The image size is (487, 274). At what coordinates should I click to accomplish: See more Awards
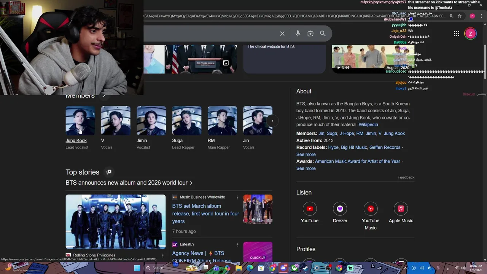pos(306,169)
